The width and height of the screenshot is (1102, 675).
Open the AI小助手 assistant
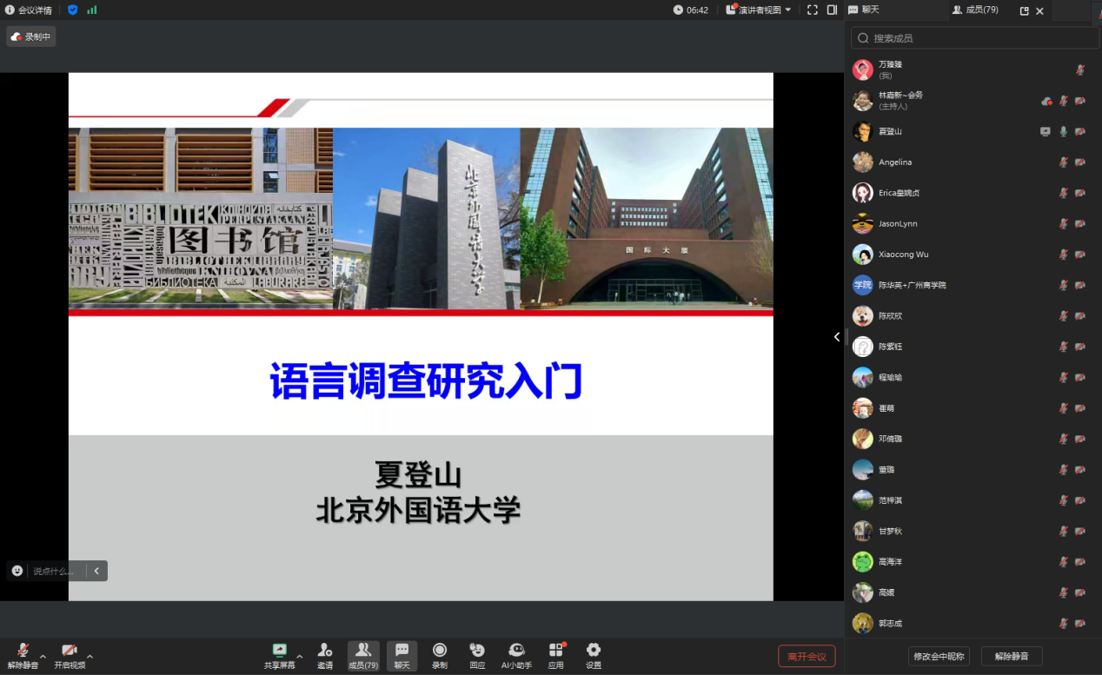pos(516,655)
